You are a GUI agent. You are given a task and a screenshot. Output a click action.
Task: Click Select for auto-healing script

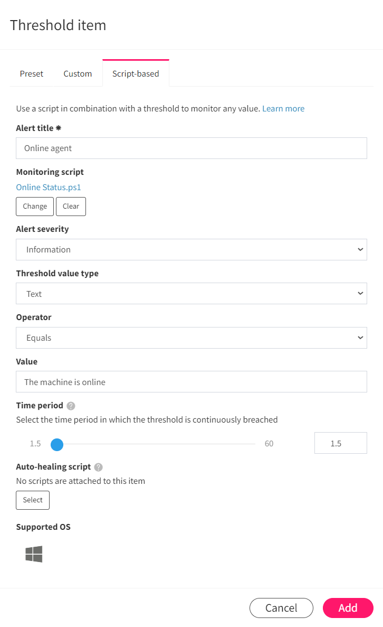[x=33, y=500]
